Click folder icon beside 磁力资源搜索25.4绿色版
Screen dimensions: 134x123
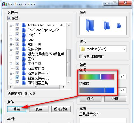pos(24,54)
